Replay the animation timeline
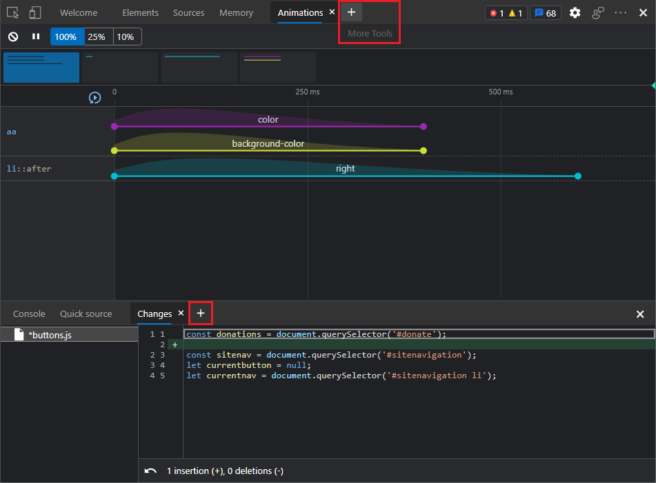This screenshot has height=483, width=656. [x=95, y=98]
